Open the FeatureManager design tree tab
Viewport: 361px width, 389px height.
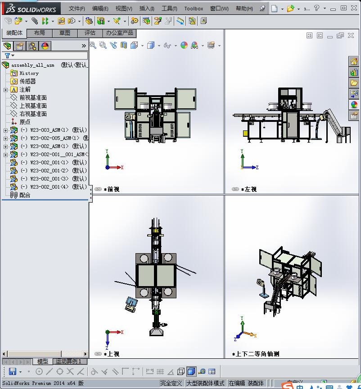click(7, 46)
